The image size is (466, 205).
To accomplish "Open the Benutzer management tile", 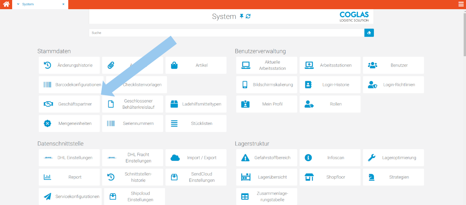I will pyautogui.click(x=393, y=65).
